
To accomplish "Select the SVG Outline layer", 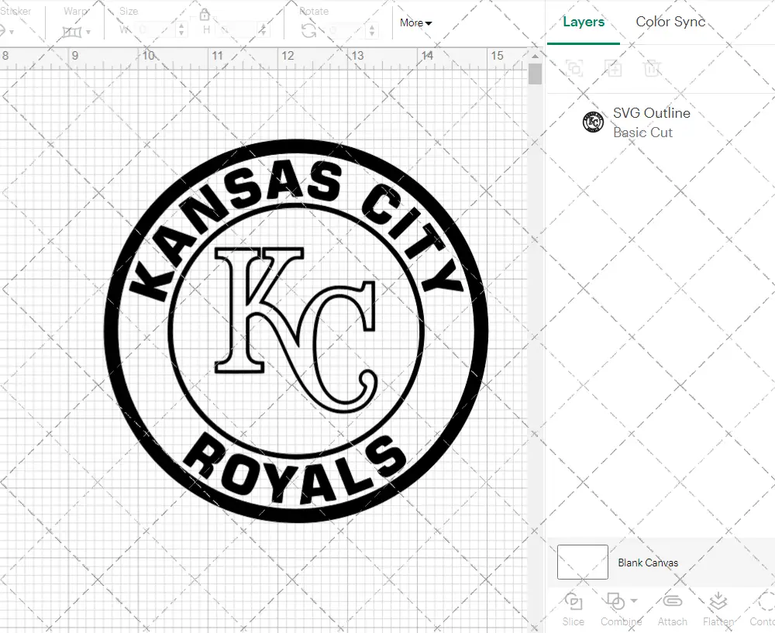I will point(651,122).
